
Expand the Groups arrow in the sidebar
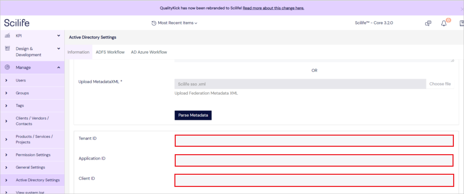point(6,93)
